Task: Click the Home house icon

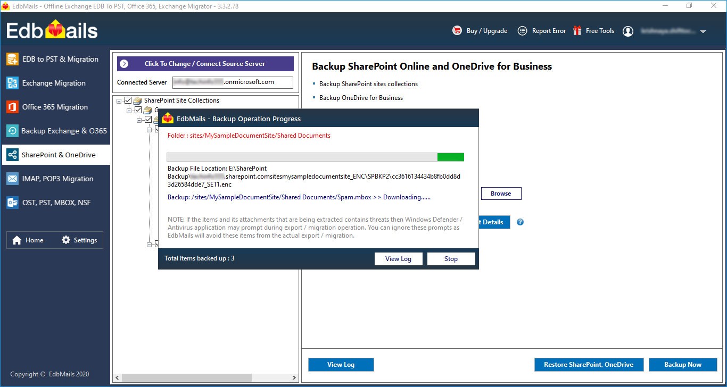Action: click(17, 240)
